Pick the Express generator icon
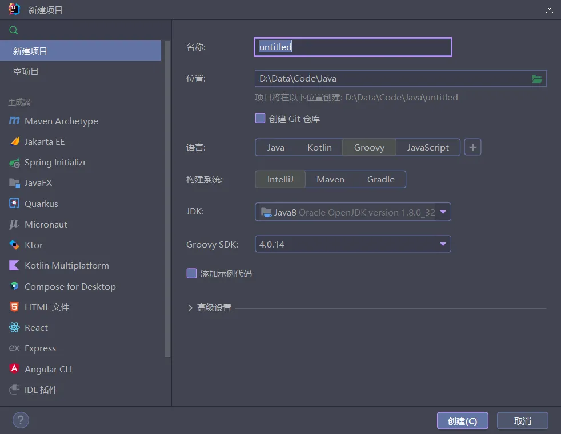The height and width of the screenshot is (434, 561). click(x=14, y=348)
